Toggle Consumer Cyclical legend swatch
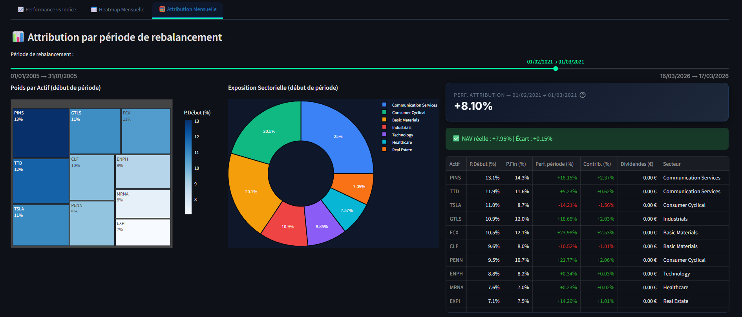This screenshot has height=317, width=742. pyautogui.click(x=384, y=112)
